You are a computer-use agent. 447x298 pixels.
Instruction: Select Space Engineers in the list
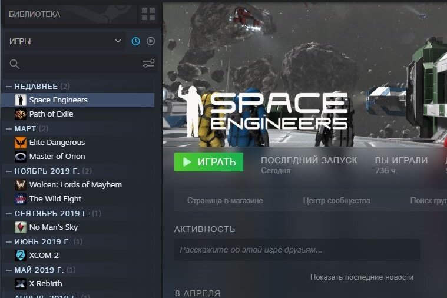78,100
